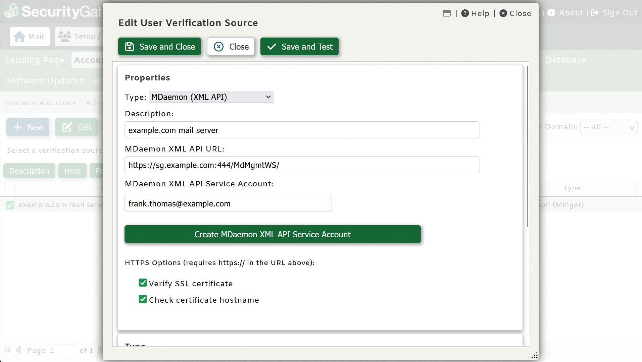
Task: Disable Check certificate hostname
Action: [x=143, y=299]
